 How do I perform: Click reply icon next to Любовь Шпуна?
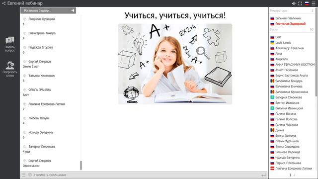(x=25, y=118)
